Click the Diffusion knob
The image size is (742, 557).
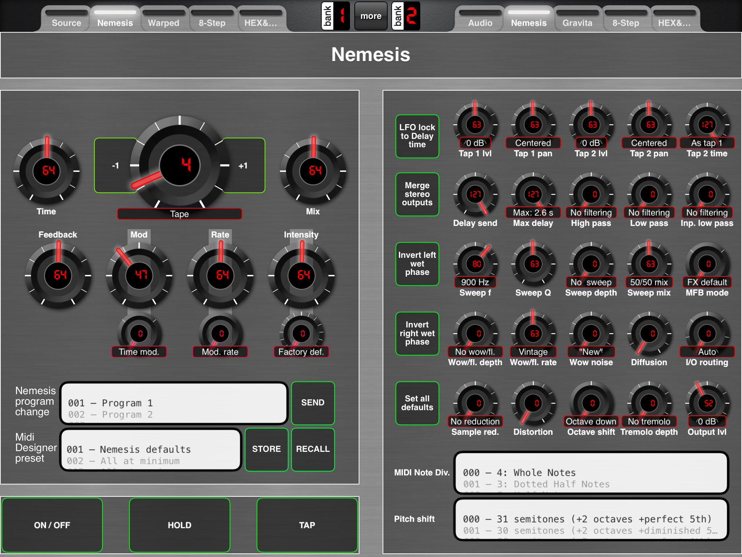click(x=649, y=334)
